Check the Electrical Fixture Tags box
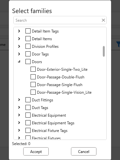The height and width of the screenshot is (160, 120). (28, 130)
